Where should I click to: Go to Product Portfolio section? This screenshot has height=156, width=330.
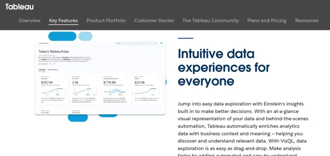(106, 20)
